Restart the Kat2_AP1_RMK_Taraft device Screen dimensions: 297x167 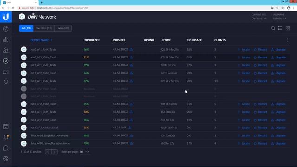[260, 81]
